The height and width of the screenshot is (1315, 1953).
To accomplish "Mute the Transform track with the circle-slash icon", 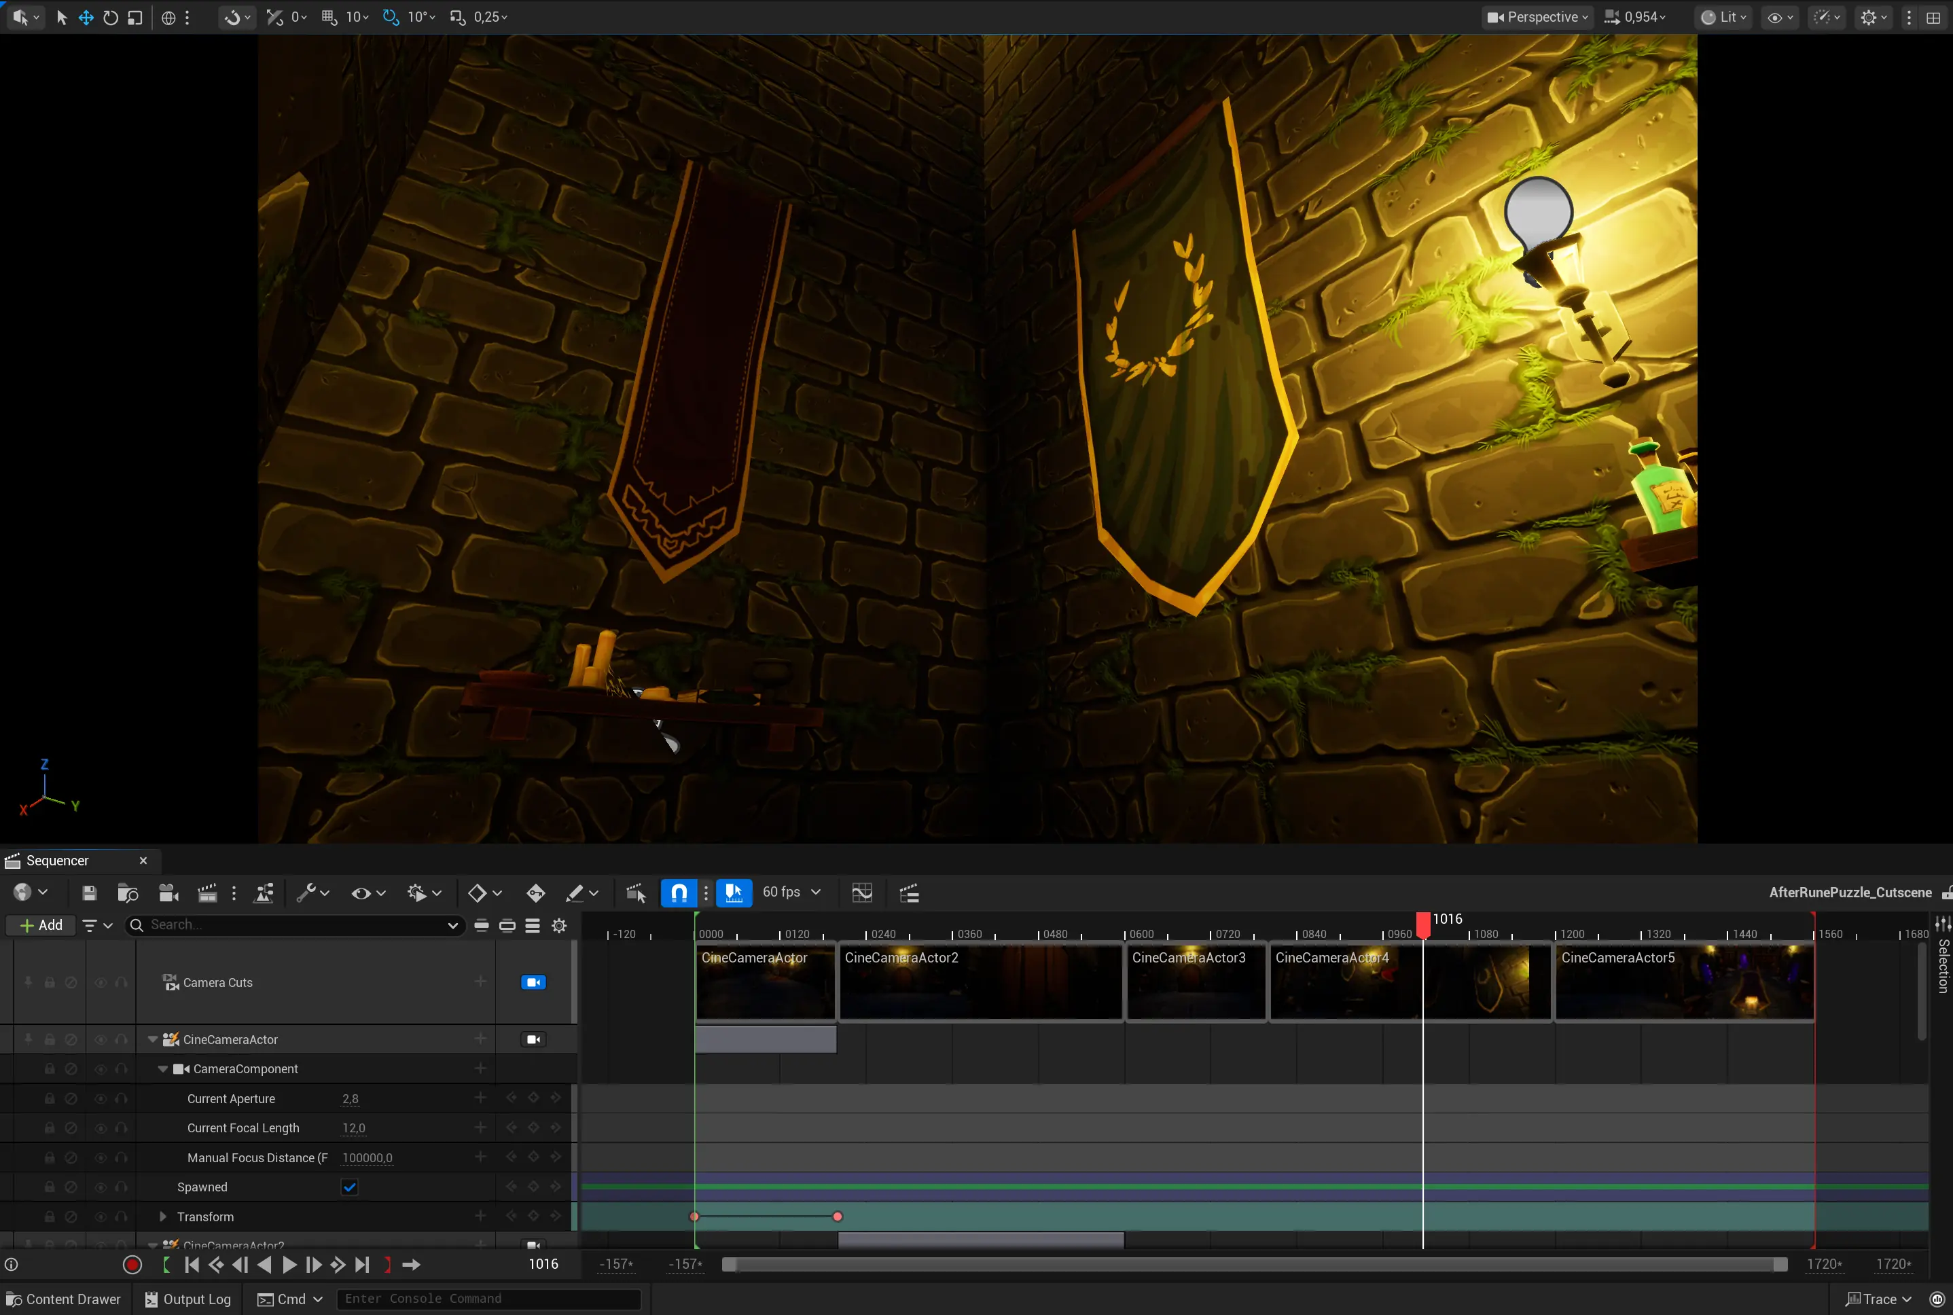I will coord(71,1216).
